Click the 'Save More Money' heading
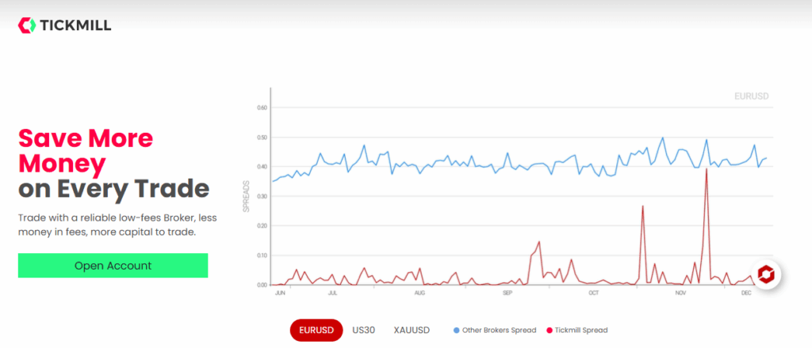 pos(86,151)
